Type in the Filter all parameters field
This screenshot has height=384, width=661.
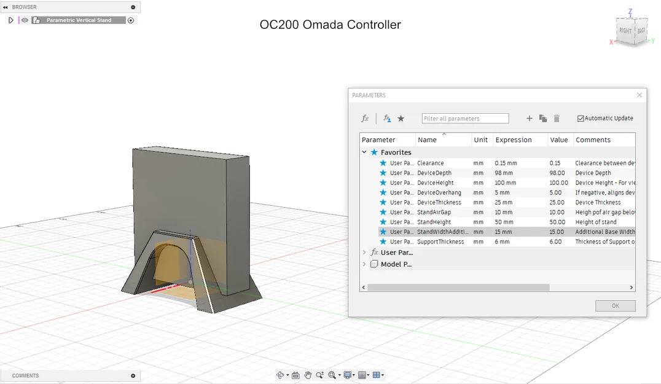[465, 118]
